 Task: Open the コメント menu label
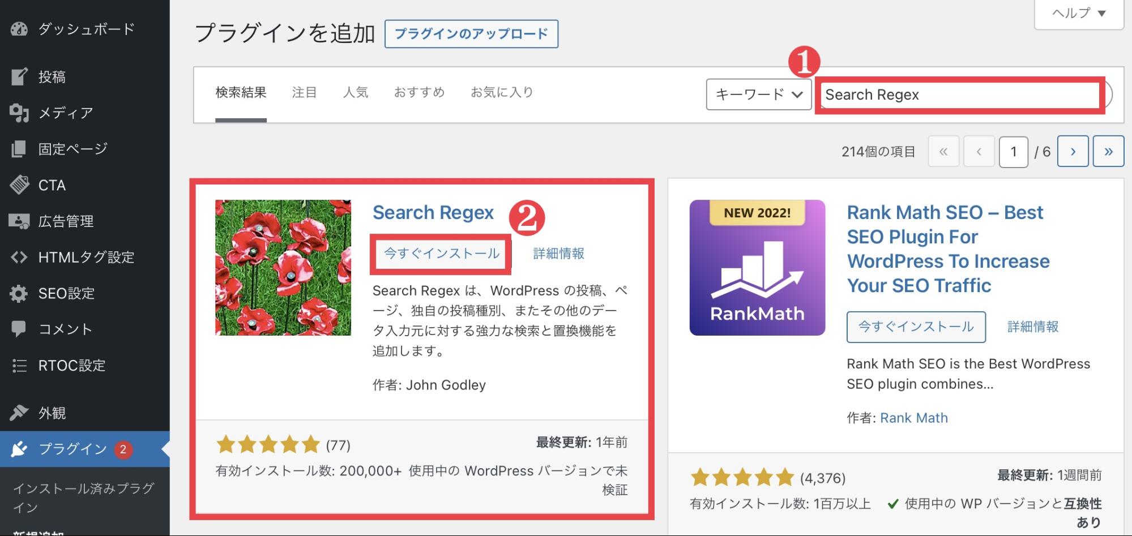point(65,329)
